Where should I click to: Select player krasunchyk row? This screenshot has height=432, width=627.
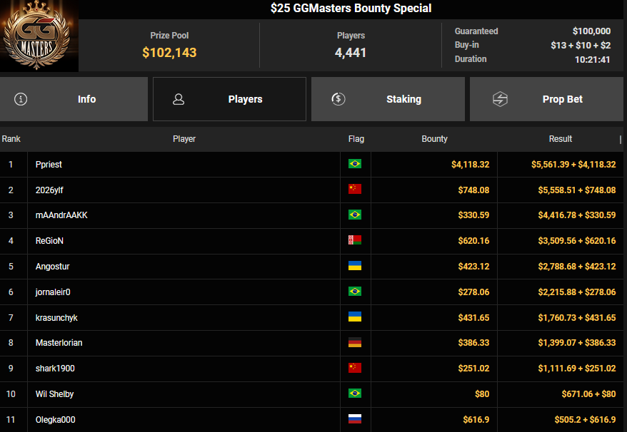[x=56, y=317]
